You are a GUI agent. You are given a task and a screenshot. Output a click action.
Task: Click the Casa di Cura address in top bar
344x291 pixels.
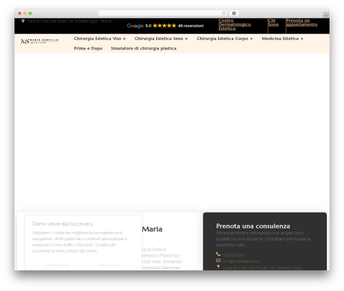[x=69, y=21]
